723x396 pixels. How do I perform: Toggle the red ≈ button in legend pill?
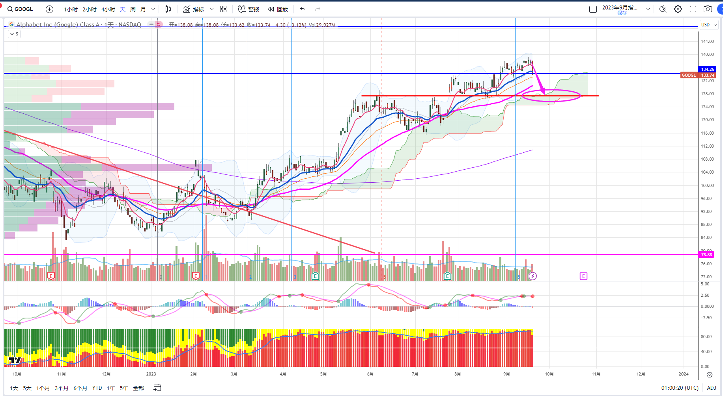click(x=159, y=24)
